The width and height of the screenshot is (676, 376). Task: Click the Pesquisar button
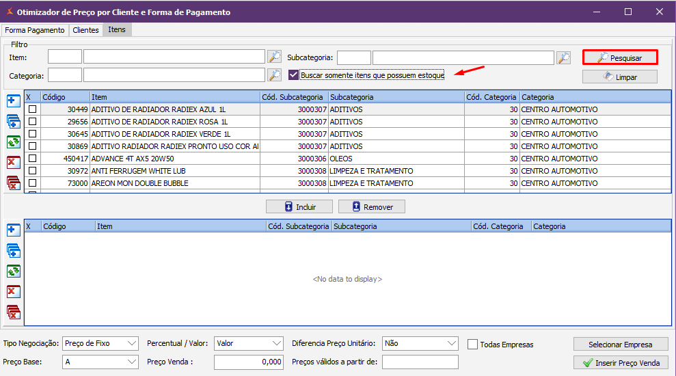620,58
